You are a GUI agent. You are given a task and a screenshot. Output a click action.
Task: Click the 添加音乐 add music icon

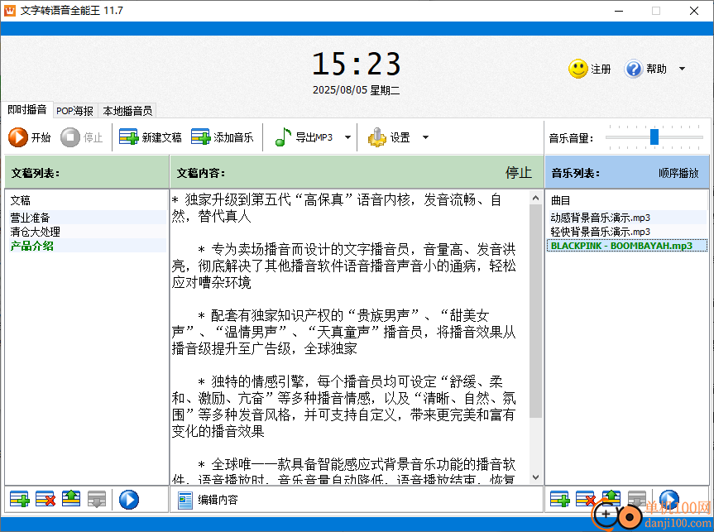(x=201, y=137)
